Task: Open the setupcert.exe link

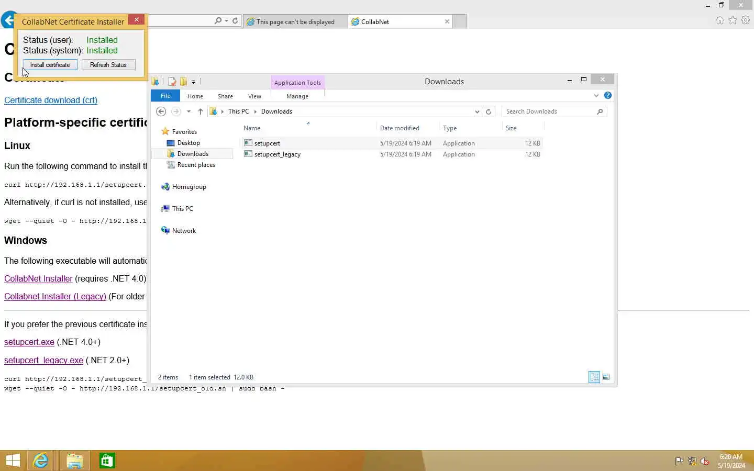Action: [x=29, y=342]
